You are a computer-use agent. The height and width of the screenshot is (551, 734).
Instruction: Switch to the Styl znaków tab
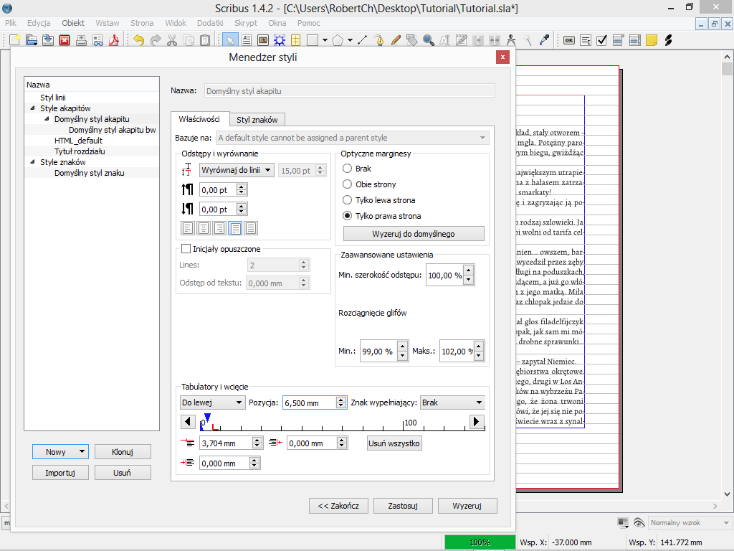(x=257, y=120)
